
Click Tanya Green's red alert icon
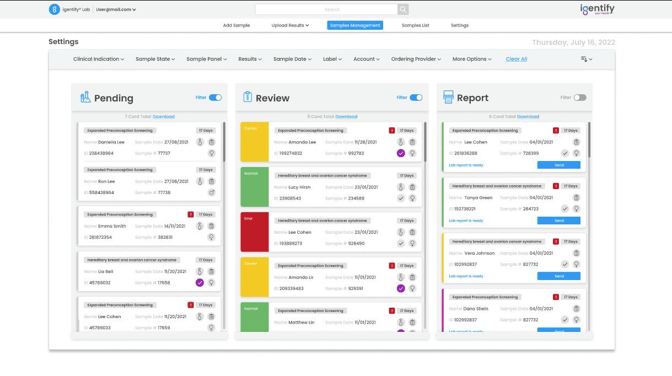pos(556,186)
